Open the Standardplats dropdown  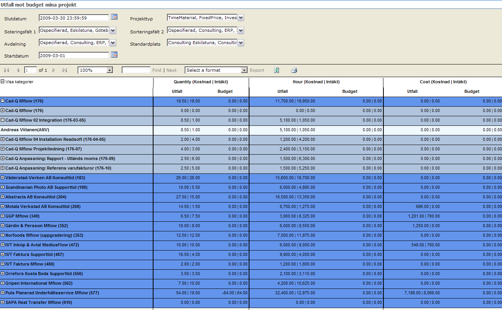[x=241, y=43]
